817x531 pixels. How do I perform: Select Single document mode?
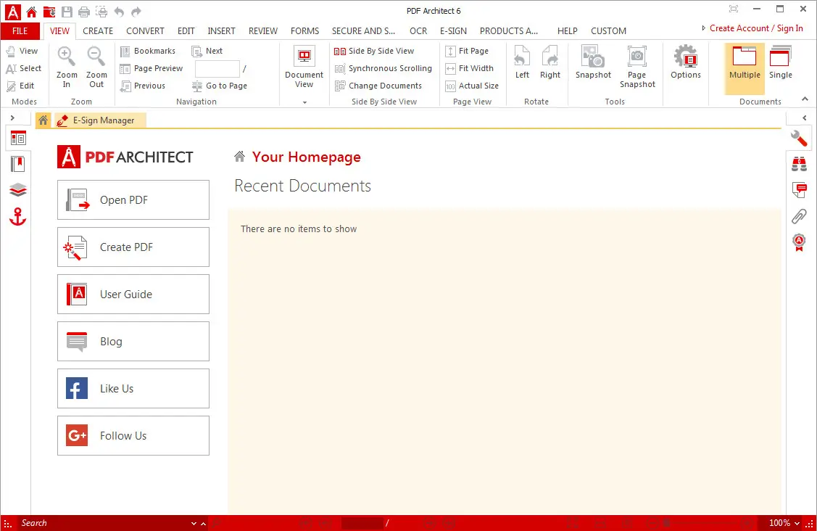coord(780,62)
